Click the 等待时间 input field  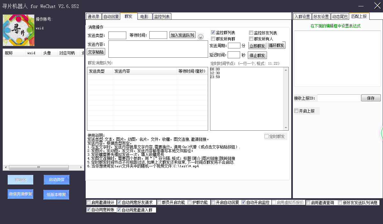(158, 35)
